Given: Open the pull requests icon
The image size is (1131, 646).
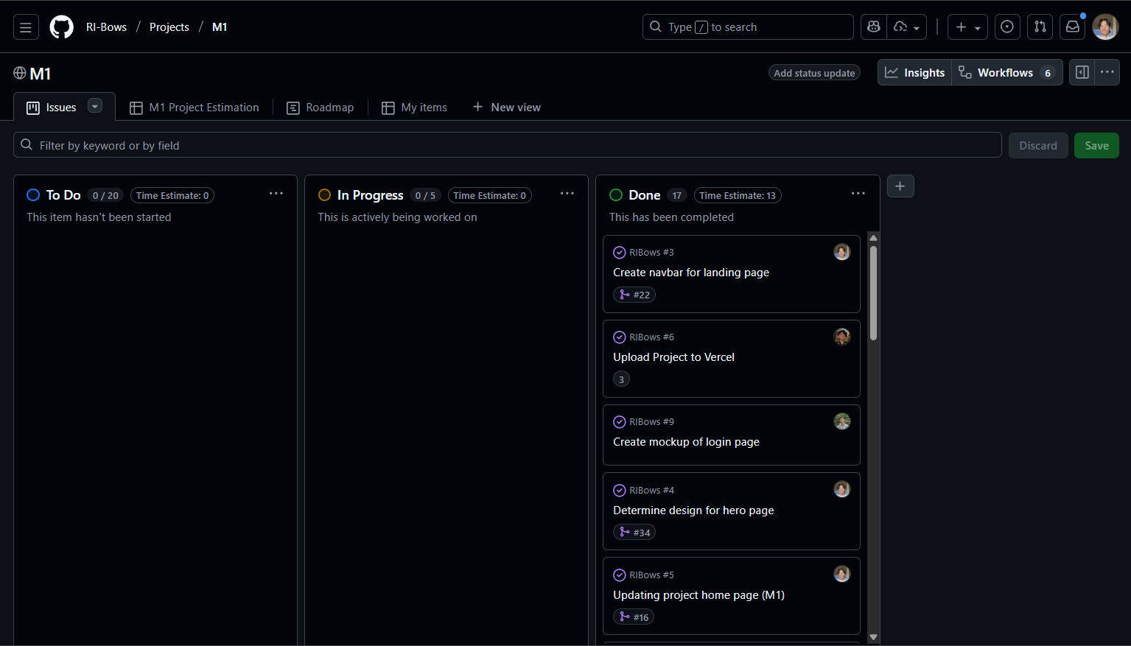Looking at the screenshot, I should 1040,27.
